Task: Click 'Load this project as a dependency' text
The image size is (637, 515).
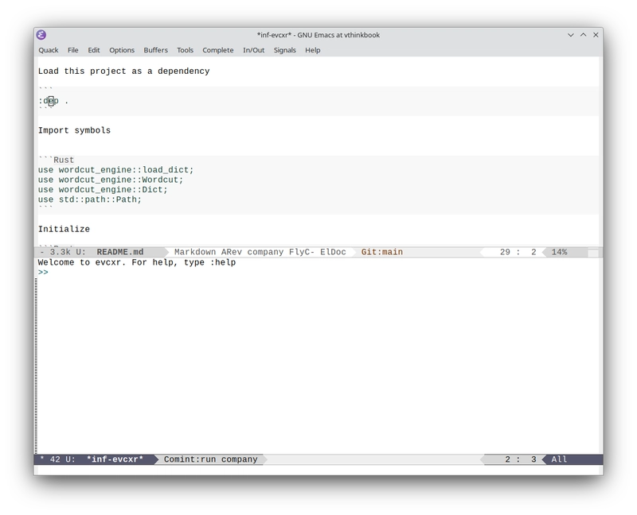Action: tap(124, 71)
